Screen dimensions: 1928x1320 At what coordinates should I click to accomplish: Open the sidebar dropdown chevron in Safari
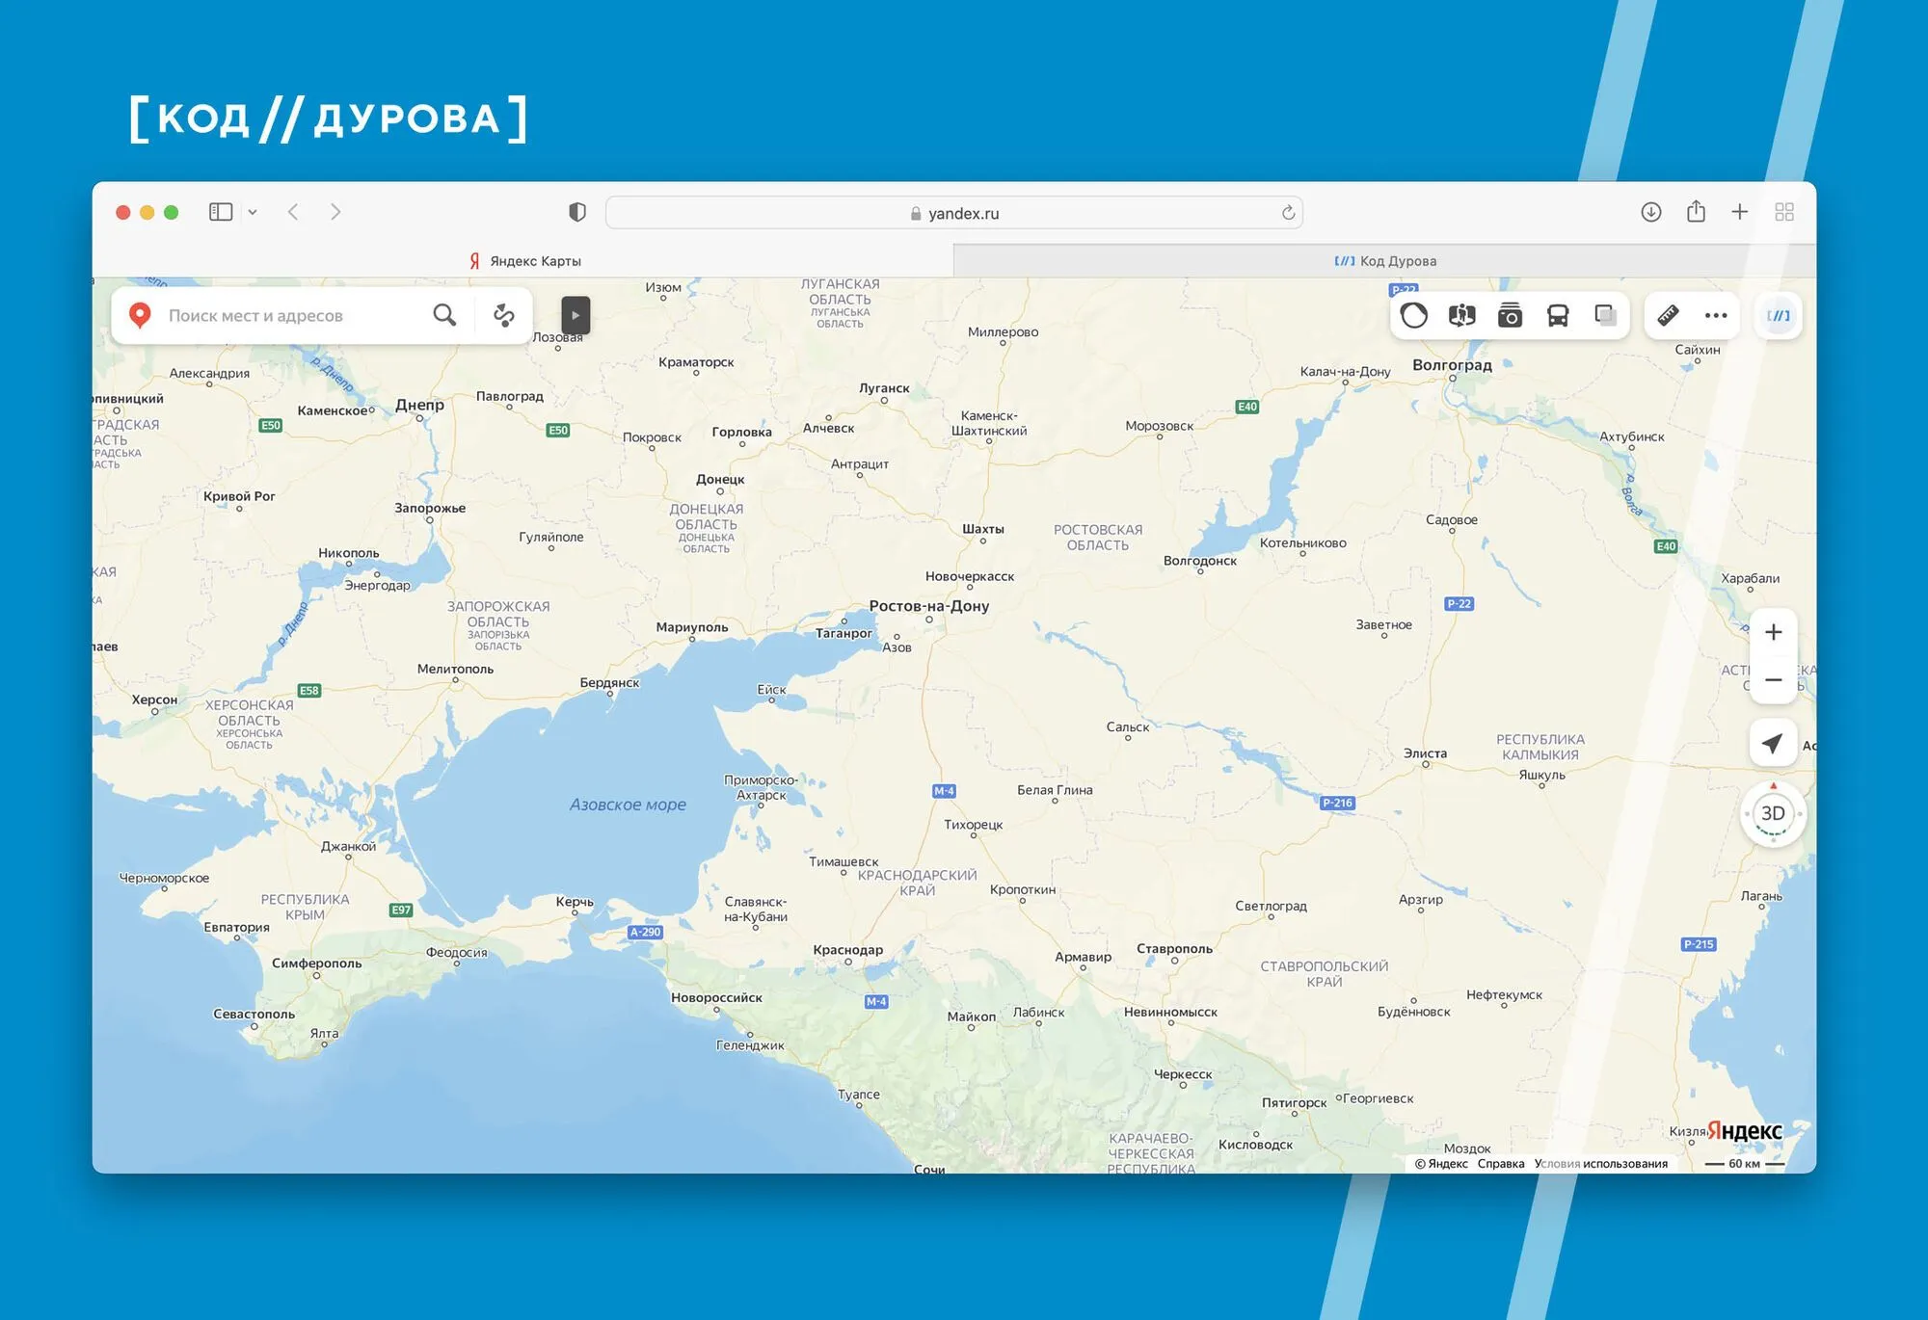254,211
